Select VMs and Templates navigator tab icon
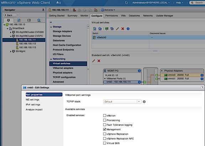205x146 pixels. pos(19,20)
